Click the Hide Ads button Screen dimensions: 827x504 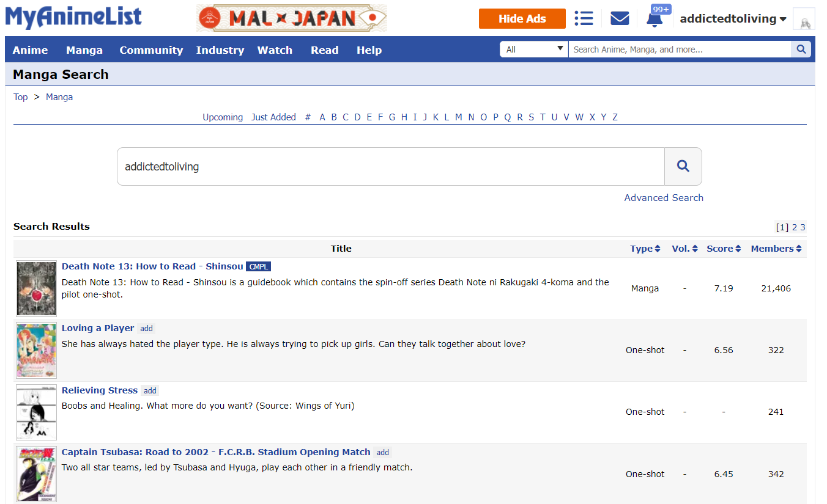click(x=522, y=18)
